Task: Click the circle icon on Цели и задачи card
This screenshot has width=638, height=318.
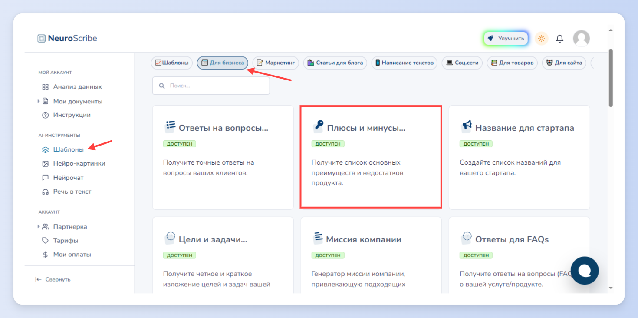Action: [x=170, y=238]
